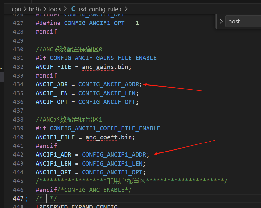Click the comment "//ANC系数配置保留区1"

click(x=69, y=120)
